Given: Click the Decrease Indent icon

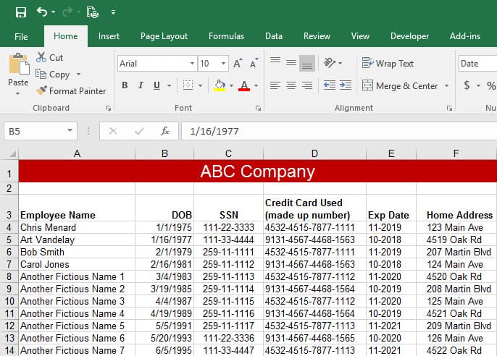Looking at the screenshot, I should (329, 85).
